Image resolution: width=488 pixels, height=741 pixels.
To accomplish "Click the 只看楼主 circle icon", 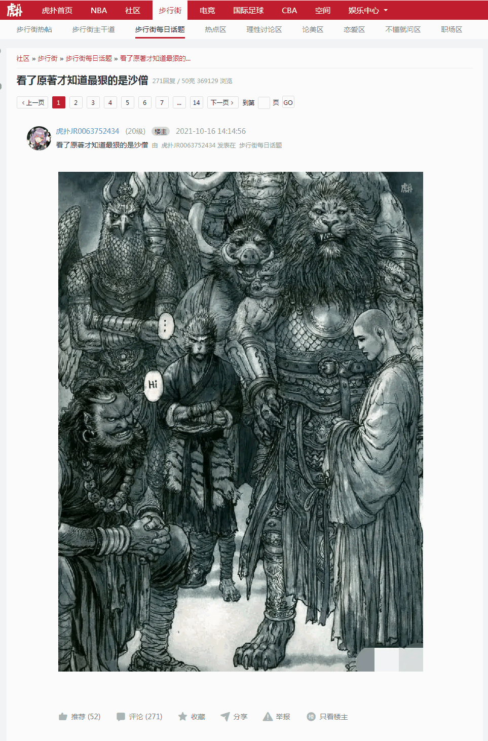I will (x=311, y=717).
